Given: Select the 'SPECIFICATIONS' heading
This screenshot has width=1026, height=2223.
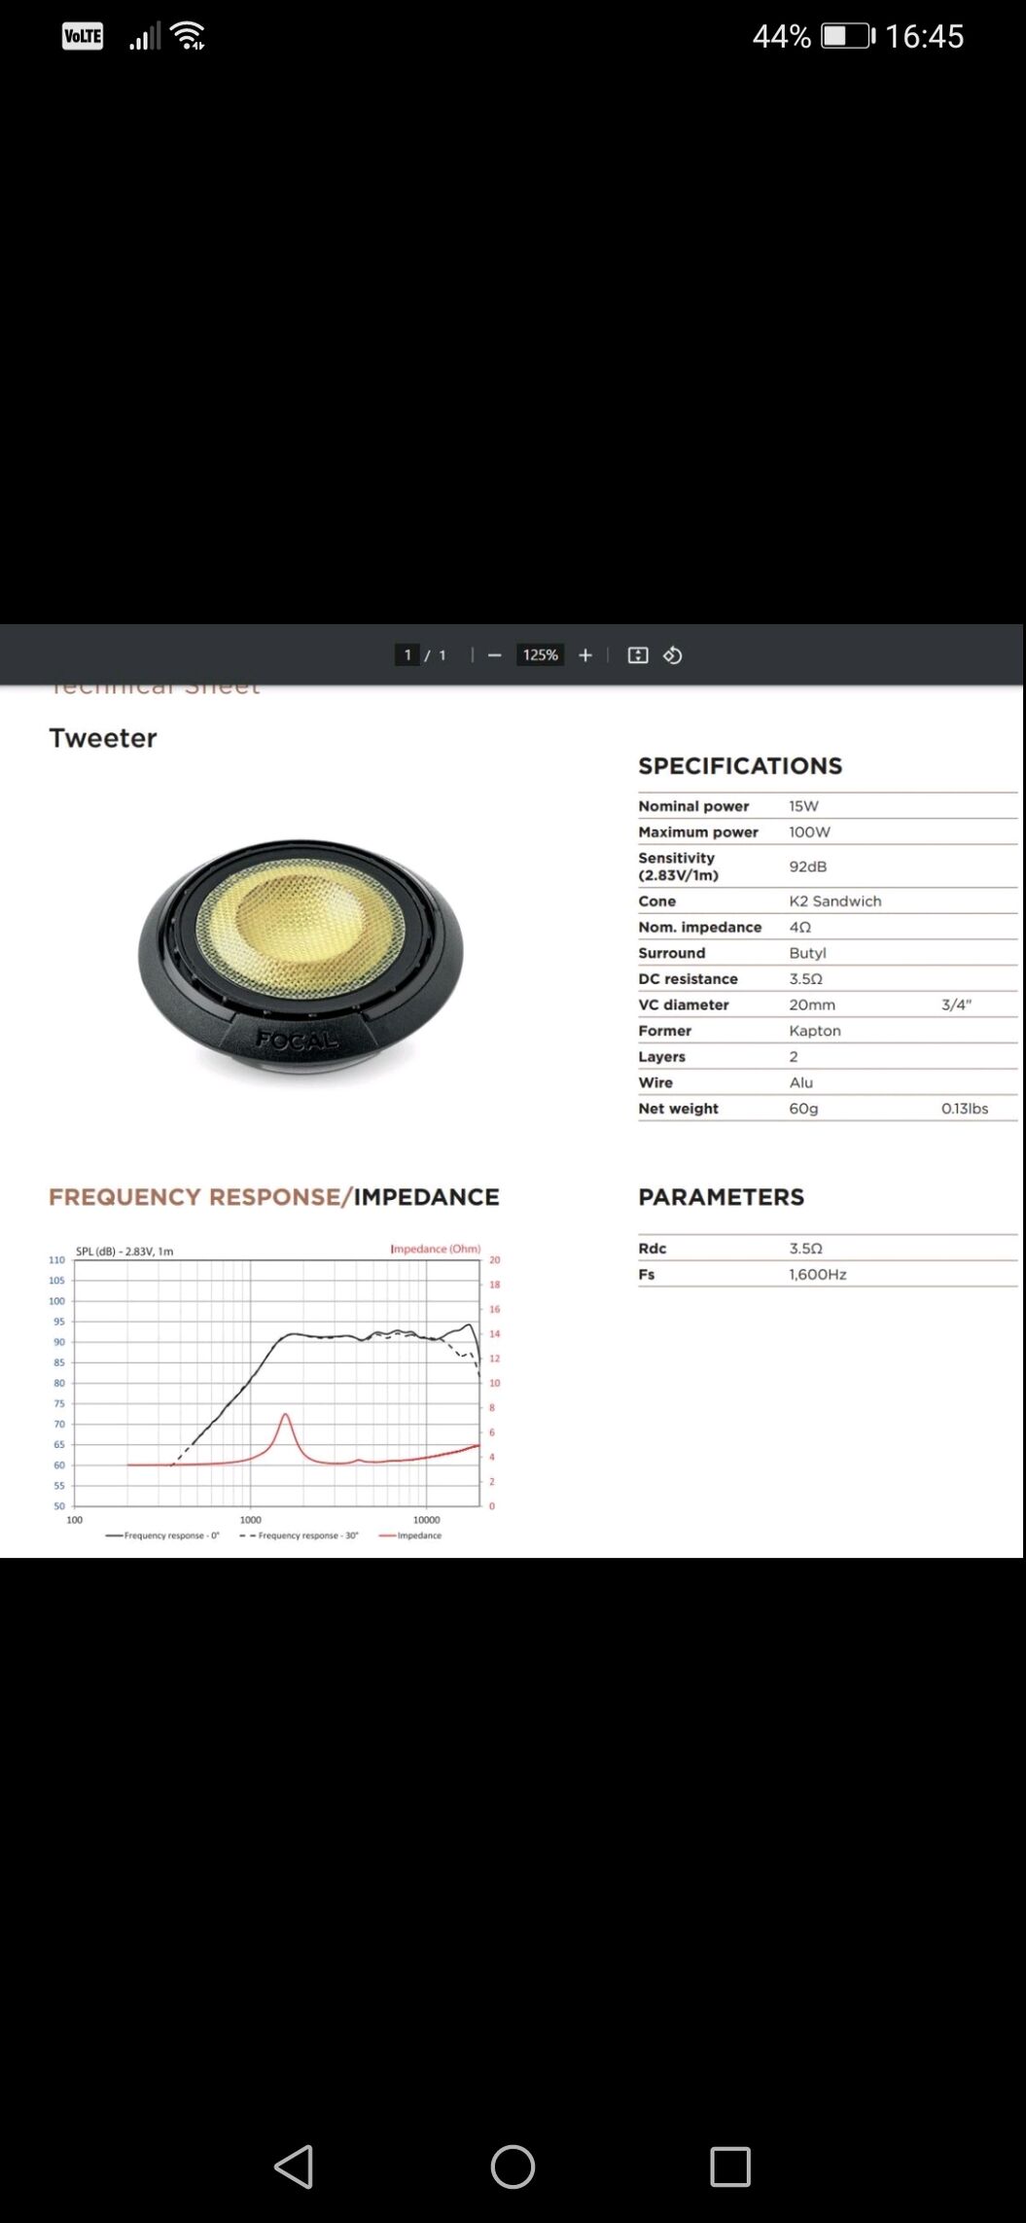Looking at the screenshot, I should [x=740, y=765].
